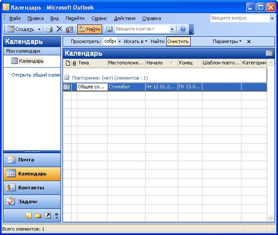Expand the contact field dropdown arrow
Viewport: 278px width, 235px height.
[172, 29]
